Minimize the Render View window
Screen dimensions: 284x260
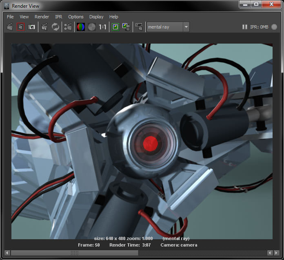(245, 4)
